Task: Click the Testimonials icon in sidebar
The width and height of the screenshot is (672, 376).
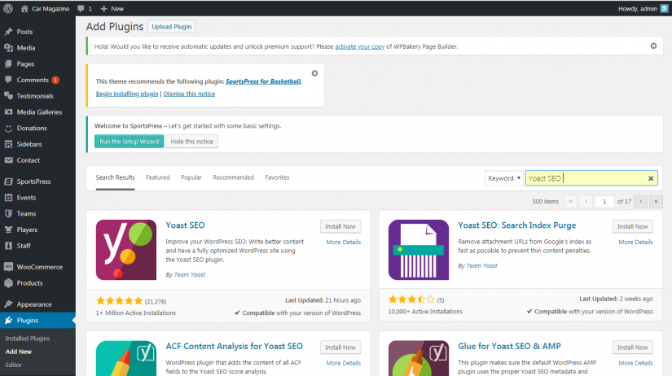Action: point(9,96)
